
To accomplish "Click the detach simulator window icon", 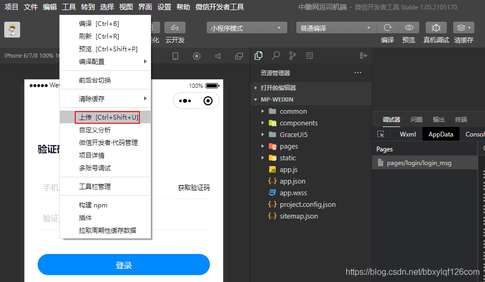I will (239, 56).
